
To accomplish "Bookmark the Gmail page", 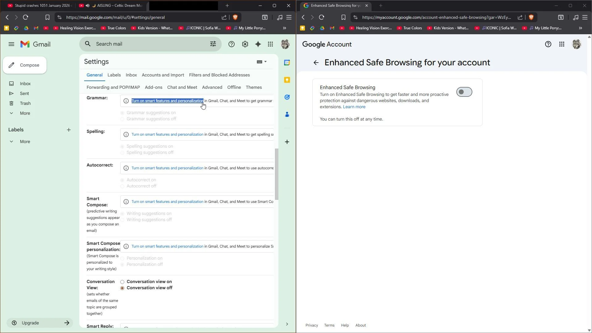I will point(47,17).
